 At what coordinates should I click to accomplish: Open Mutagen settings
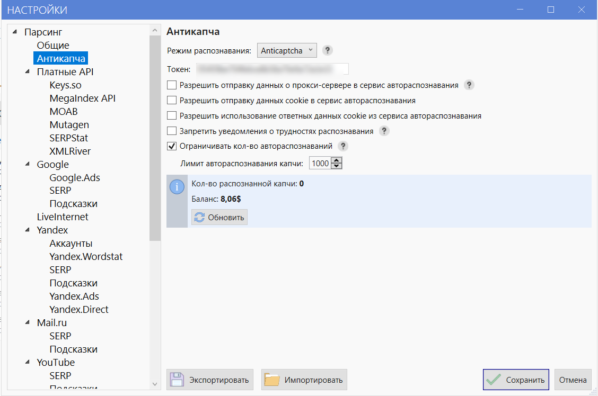click(69, 124)
